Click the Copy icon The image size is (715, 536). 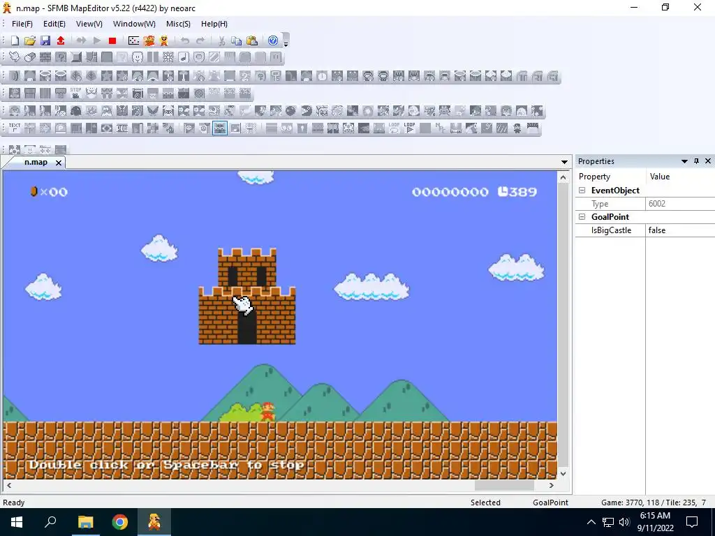(236, 40)
